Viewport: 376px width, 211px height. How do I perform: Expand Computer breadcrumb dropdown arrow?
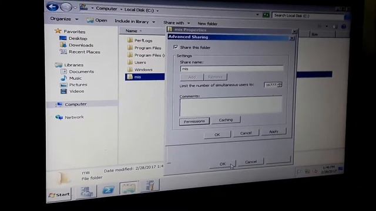121,9
